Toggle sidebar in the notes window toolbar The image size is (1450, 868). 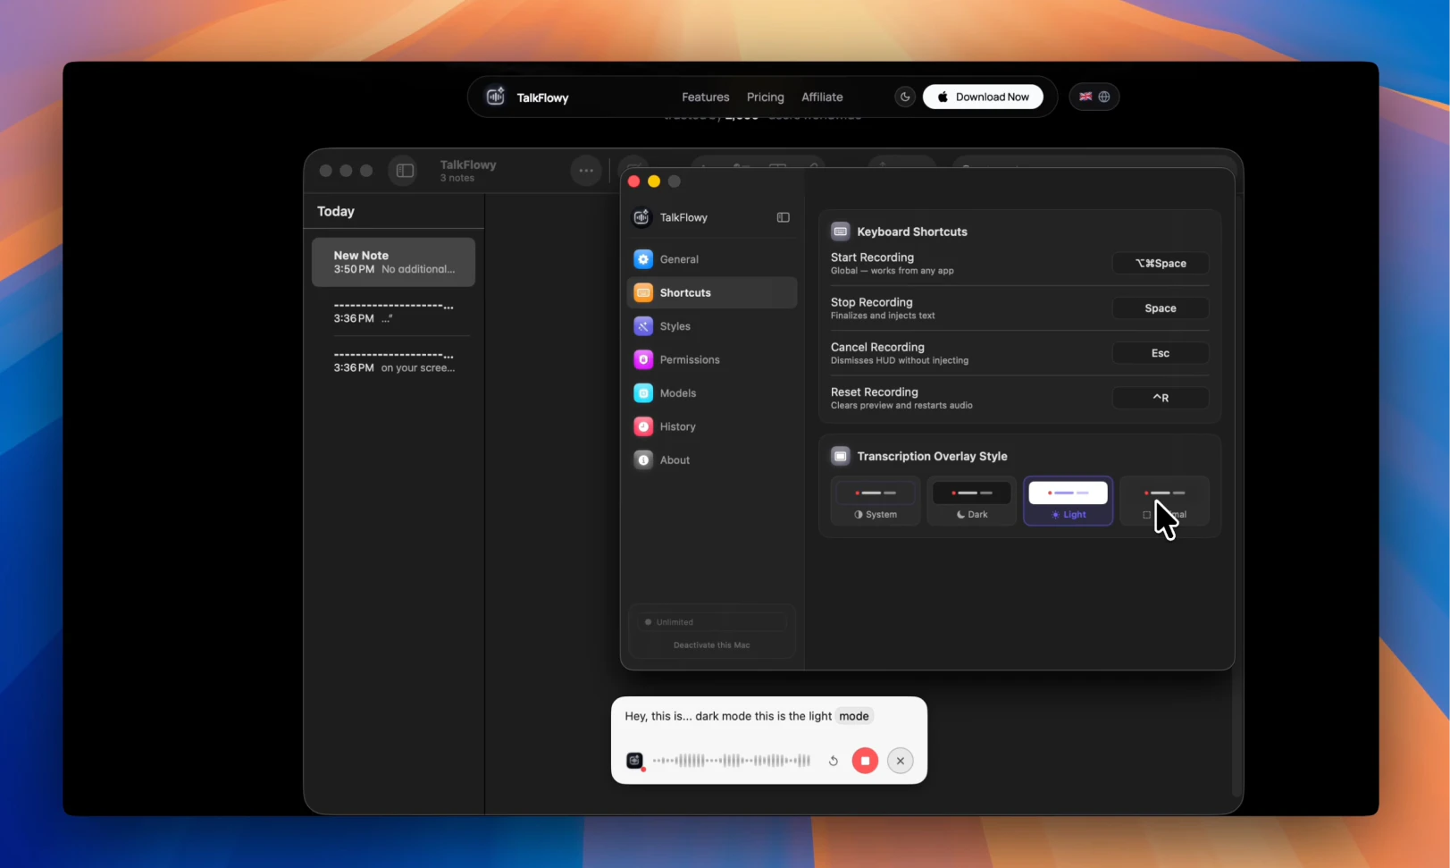point(405,171)
